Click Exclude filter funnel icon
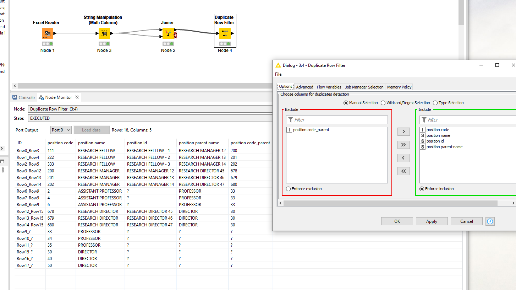Viewport: 516px width, 290px height. [x=291, y=120]
